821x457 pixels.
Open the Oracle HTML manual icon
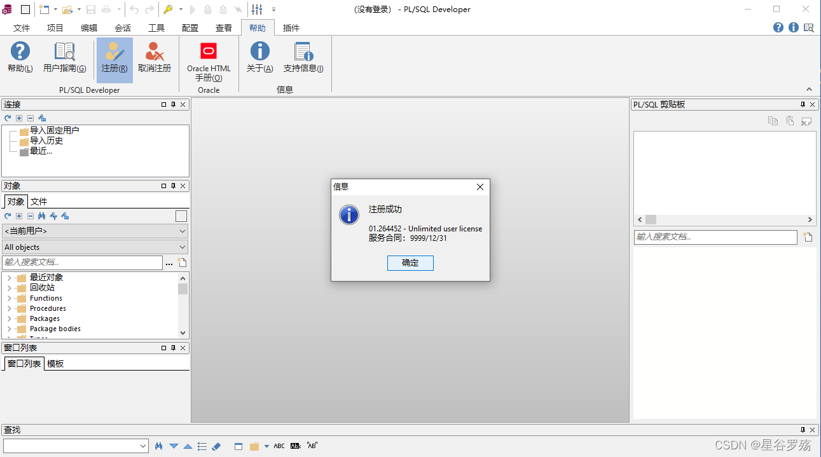click(209, 51)
